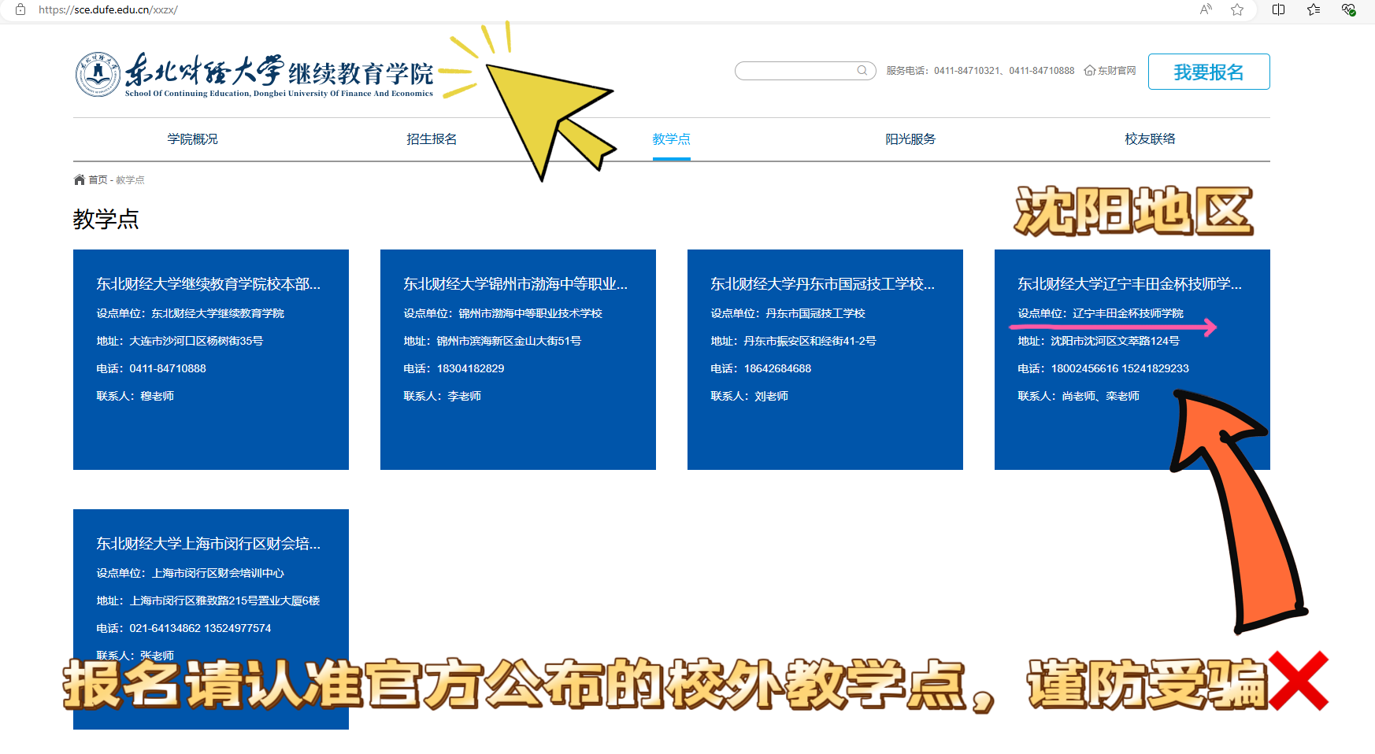
Task: Open the 锦州市渤海中等职业 card title
Action: pos(516,284)
